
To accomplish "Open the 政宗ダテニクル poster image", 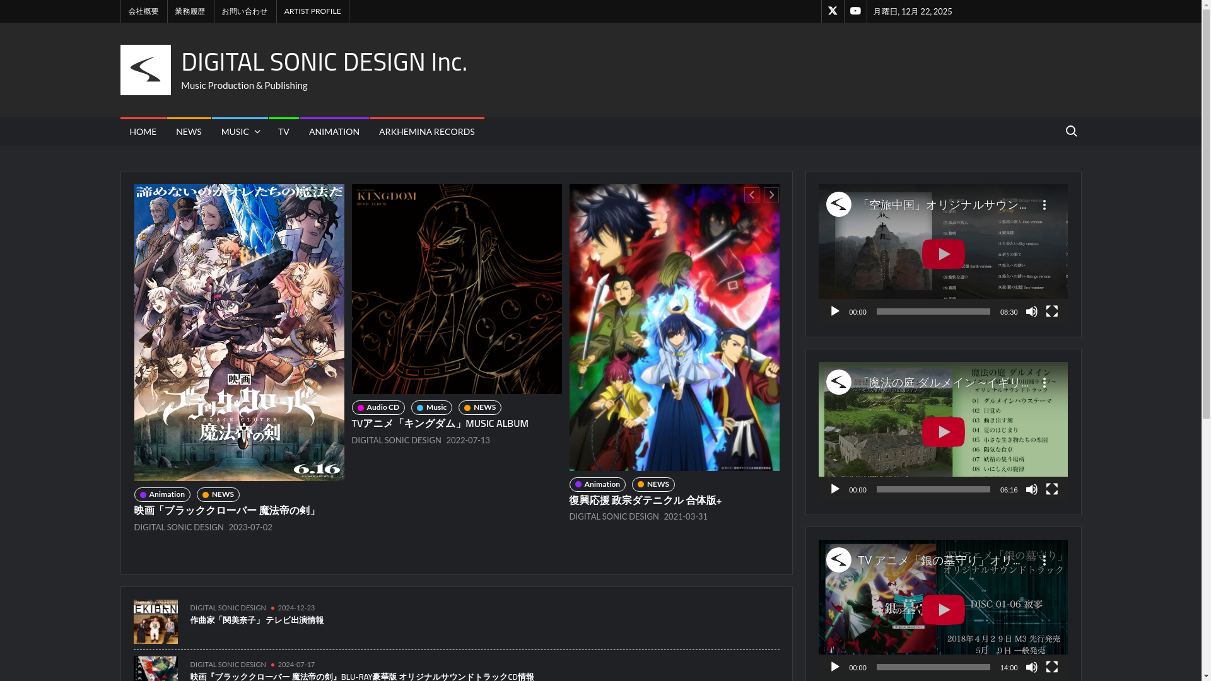I will pyautogui.click(x=674, y=327).
